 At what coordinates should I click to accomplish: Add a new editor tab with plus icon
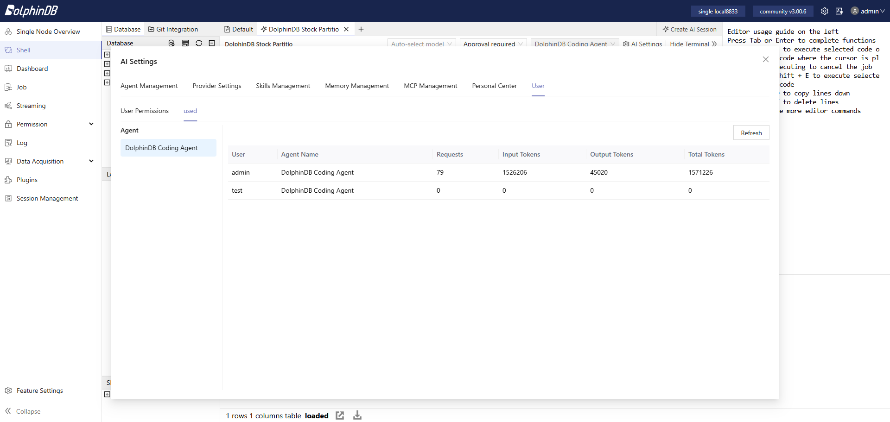[x=361, y=29]
